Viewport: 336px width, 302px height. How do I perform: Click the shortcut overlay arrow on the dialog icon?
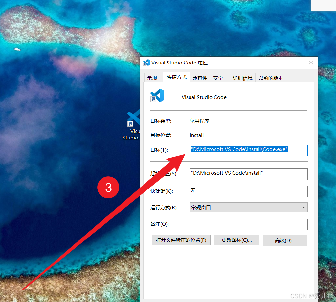click(153, 100)
